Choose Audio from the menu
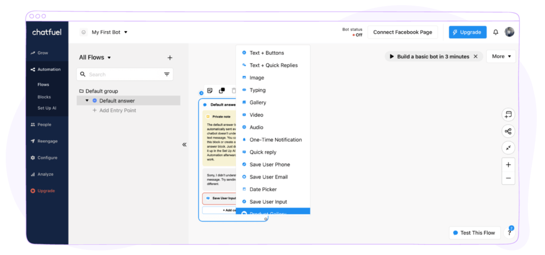This screenshot has width=545, height=255. (x=273, y=127)
